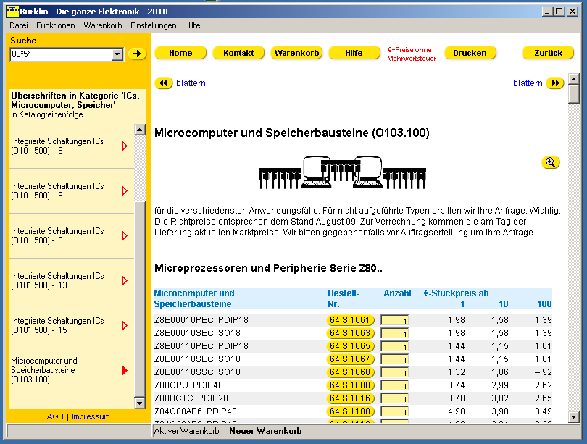Click the Bestell-Nr. column header
Image resolution: width=587 pixels, height=444 pixels.
(344, 298)
